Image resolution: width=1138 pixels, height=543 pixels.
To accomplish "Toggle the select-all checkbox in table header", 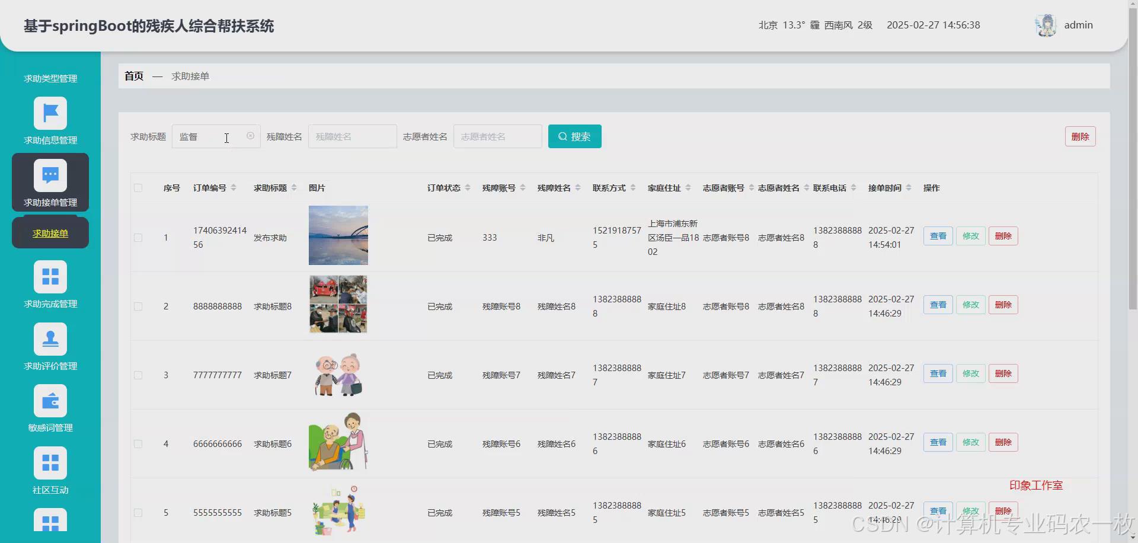I will coord(138,188).
